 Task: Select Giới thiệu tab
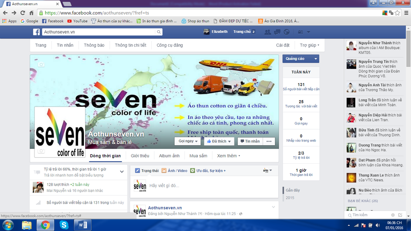pyautogui.click(x=140, y=156)
